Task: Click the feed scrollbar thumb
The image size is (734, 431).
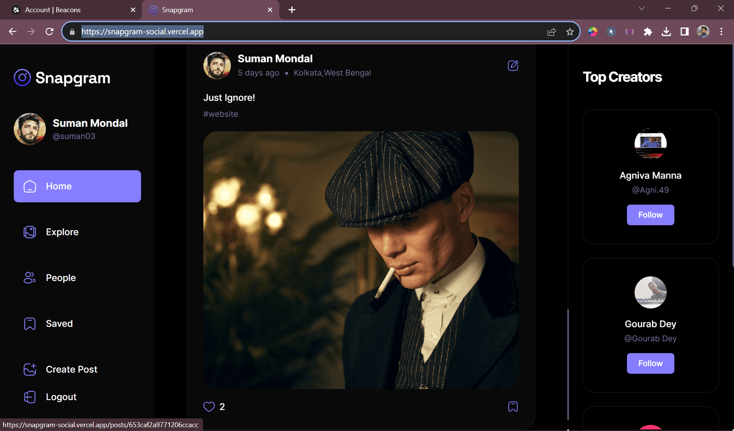Action: (x=568, y=365)
